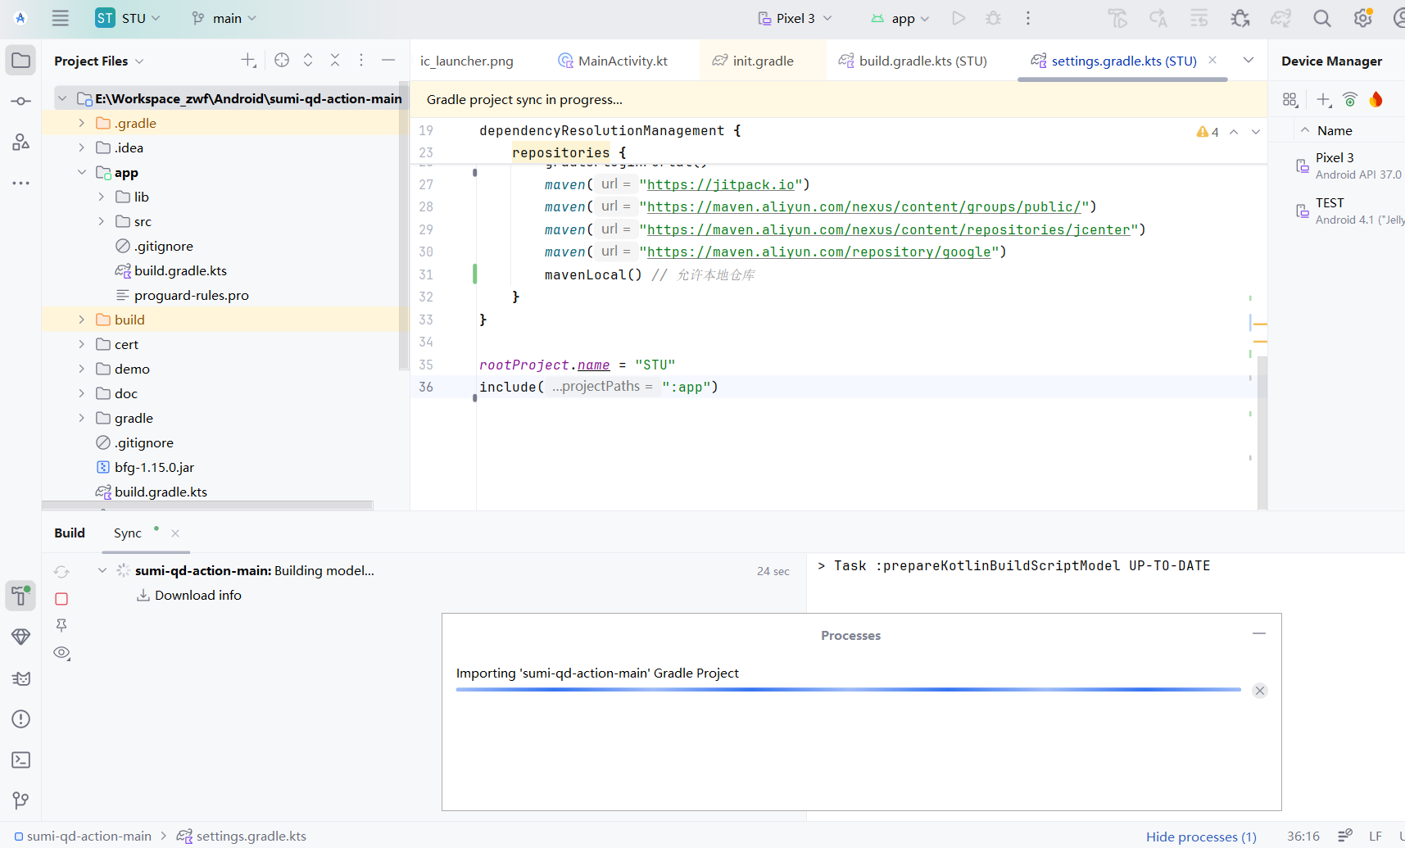The image size is (1405, 848).
Task: Go to next highlighted problem arrow
Action: (1256, 132)
